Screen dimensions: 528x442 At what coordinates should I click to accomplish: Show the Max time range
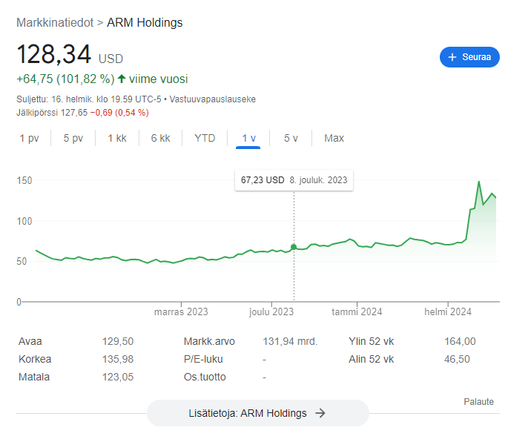pos(334,138)
